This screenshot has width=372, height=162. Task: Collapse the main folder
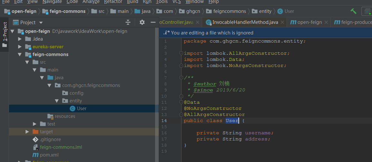(34, 70)
